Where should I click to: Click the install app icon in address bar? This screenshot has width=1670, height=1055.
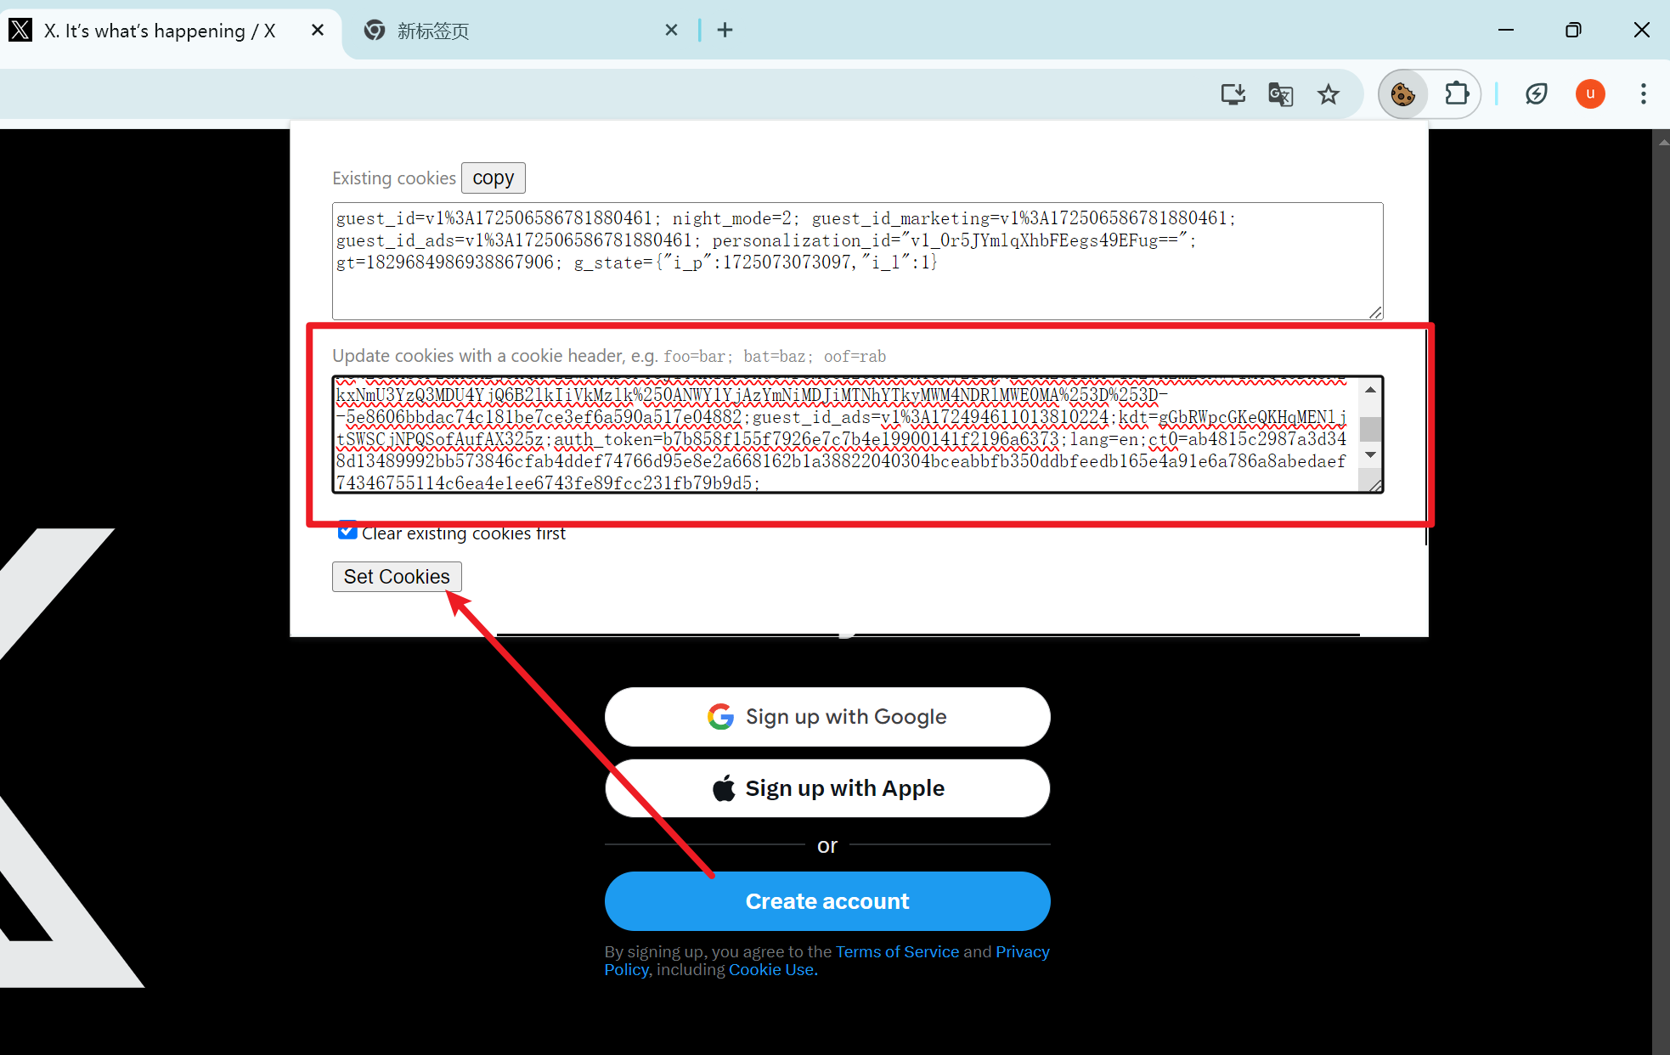point(1233,94)
